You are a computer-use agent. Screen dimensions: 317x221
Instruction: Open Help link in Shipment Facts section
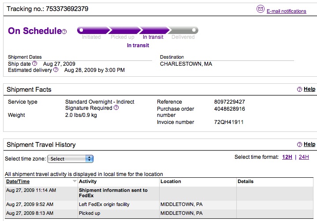[x=310, y=89]
